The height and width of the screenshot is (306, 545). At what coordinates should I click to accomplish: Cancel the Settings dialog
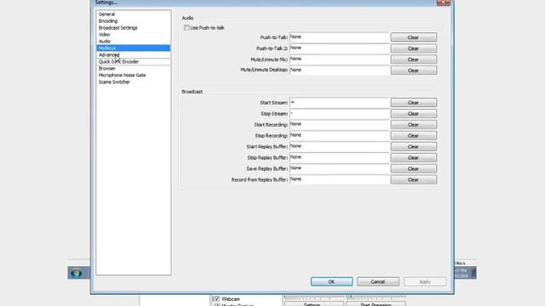tap(378, 281)
